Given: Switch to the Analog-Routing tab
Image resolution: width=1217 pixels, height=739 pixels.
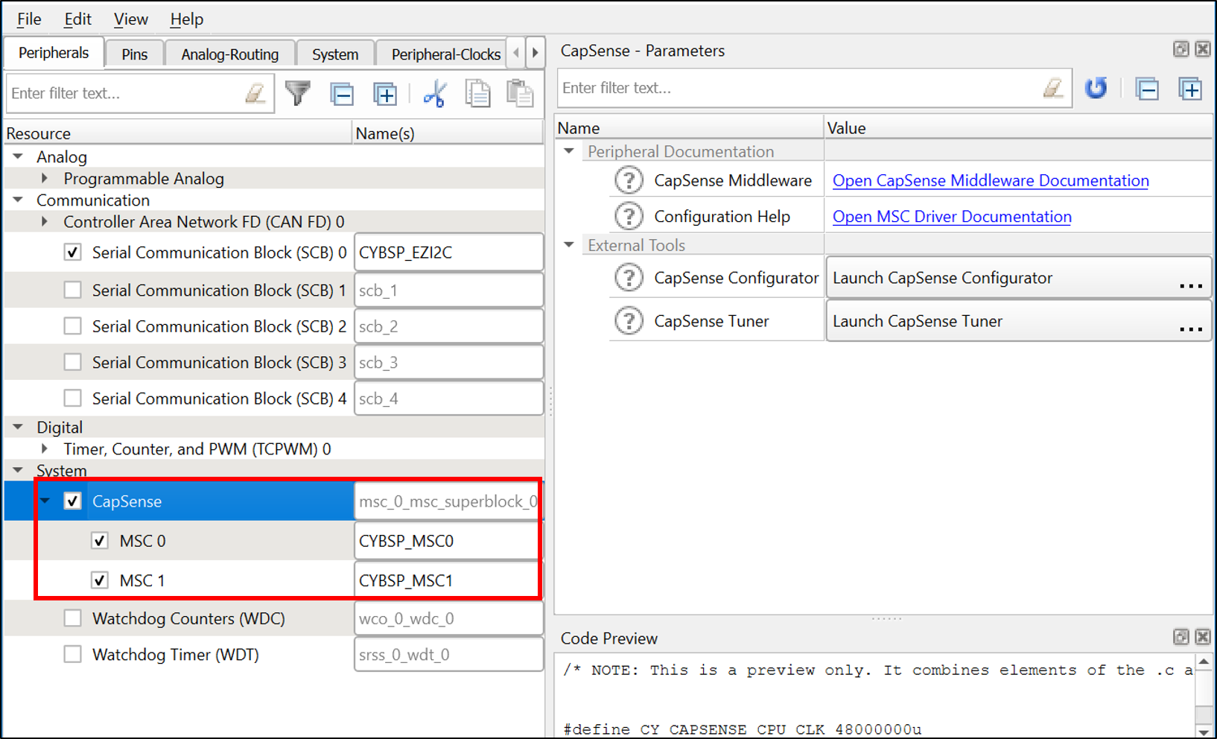Looking at the screenshot, I should click(229, 54).
